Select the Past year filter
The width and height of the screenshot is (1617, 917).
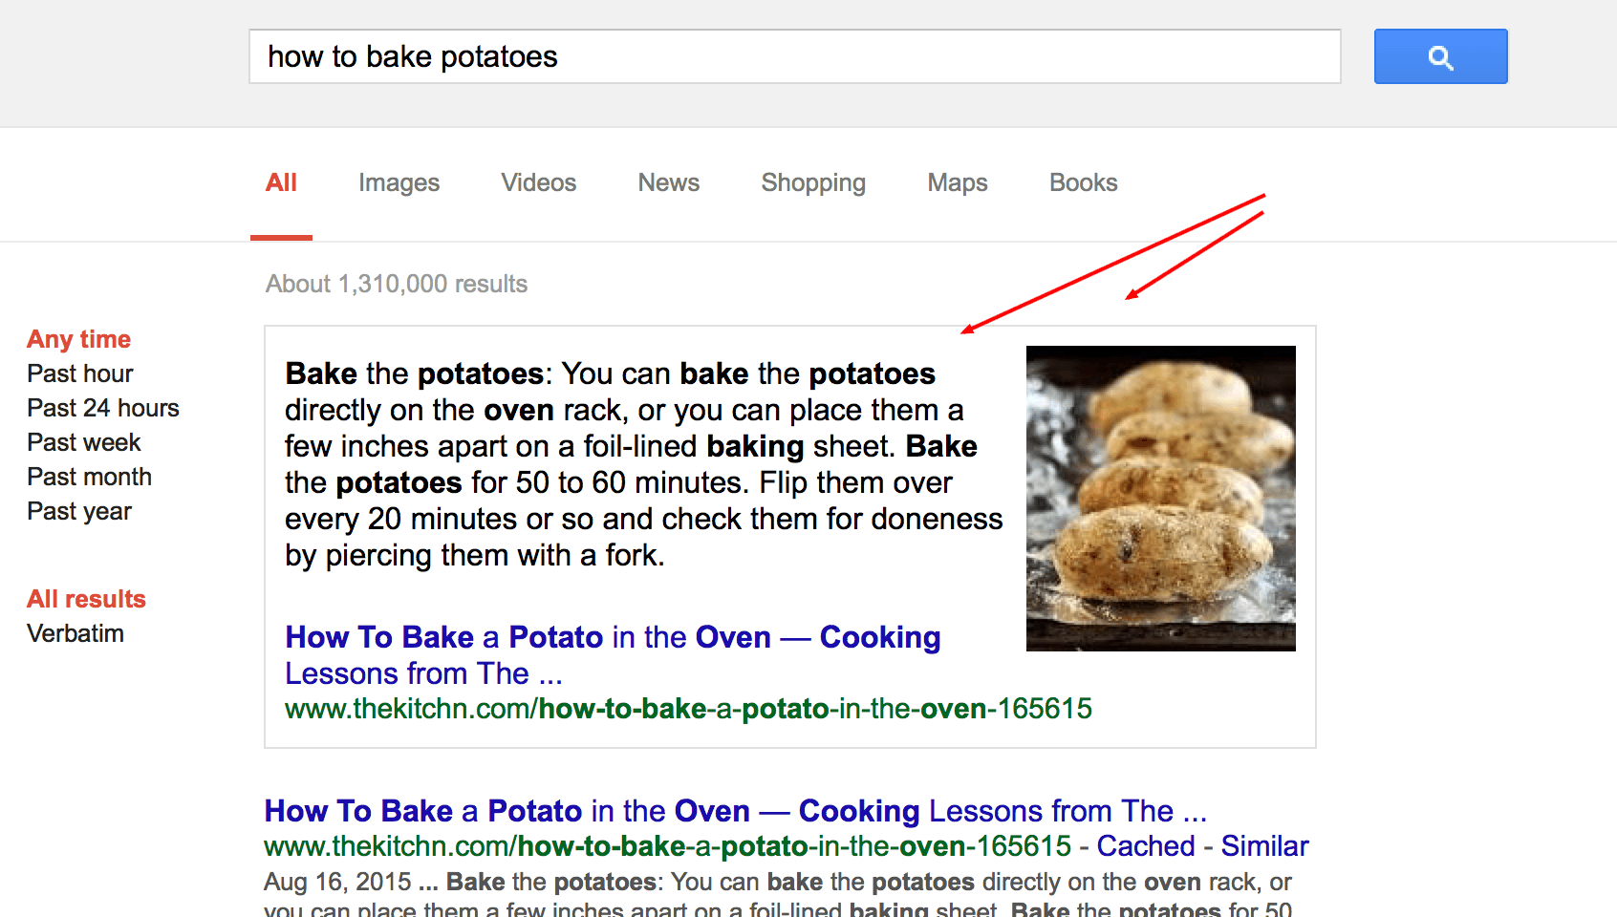coord(79,511)
